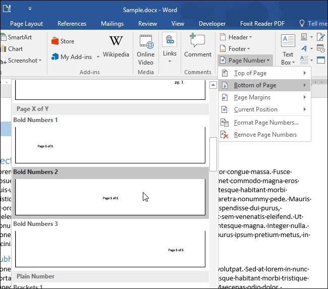Screen dimensions: 328x289
Task: Click the Brackets 1 gallery label
Action: point(28,286)
